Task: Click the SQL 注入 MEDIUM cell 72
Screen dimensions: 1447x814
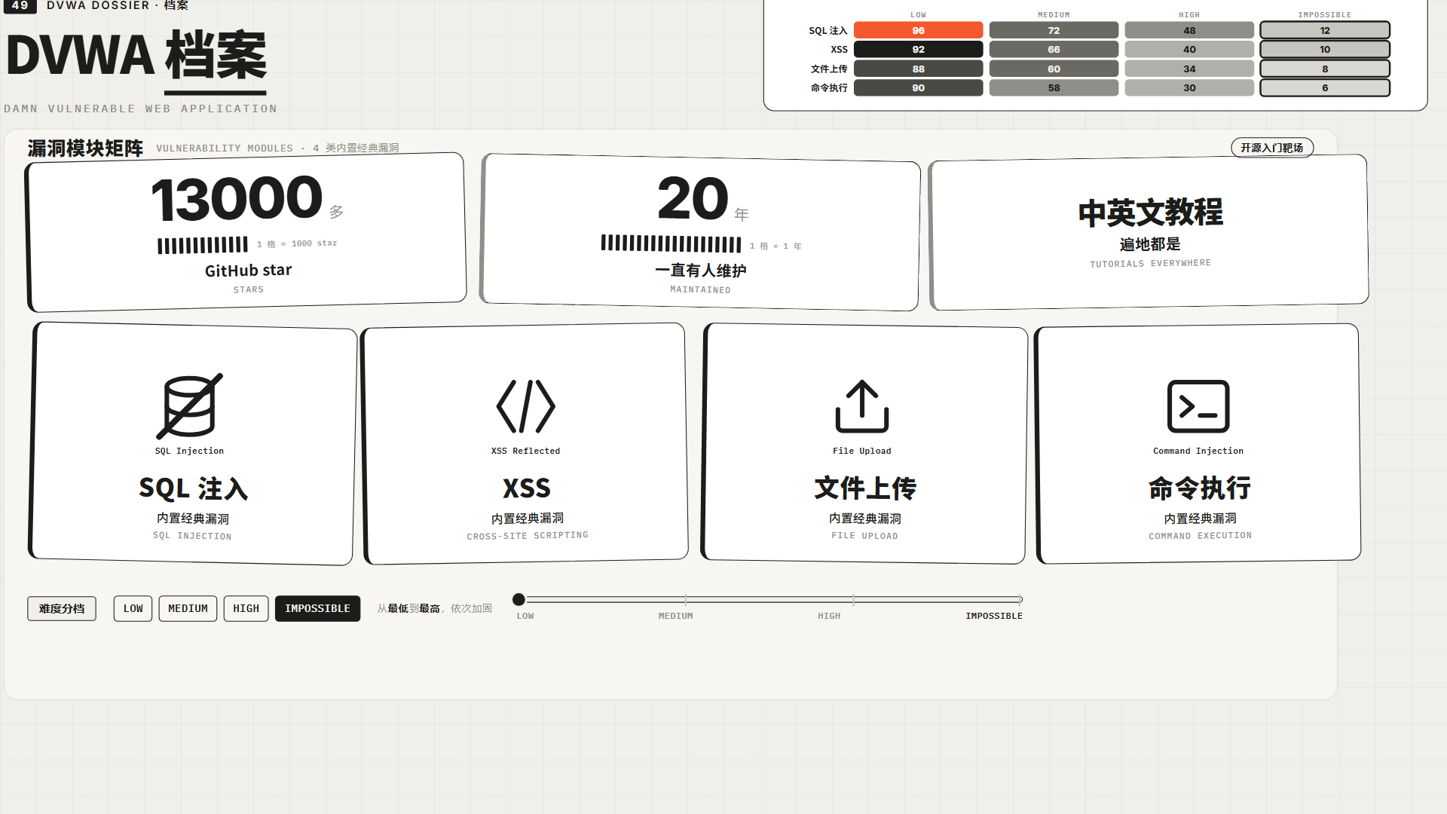Action: [1054, 30]
